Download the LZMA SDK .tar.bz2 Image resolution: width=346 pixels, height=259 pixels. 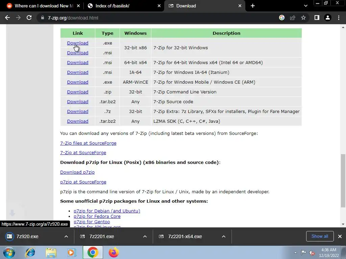coord(78,121)
